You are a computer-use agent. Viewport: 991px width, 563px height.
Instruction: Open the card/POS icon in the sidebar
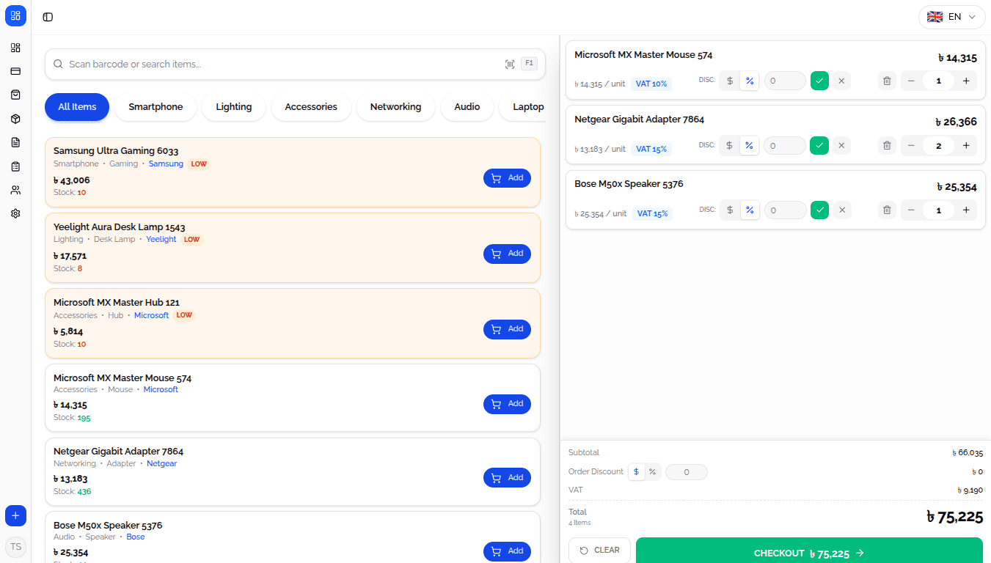pyautogui.click(x=15, y=71)
